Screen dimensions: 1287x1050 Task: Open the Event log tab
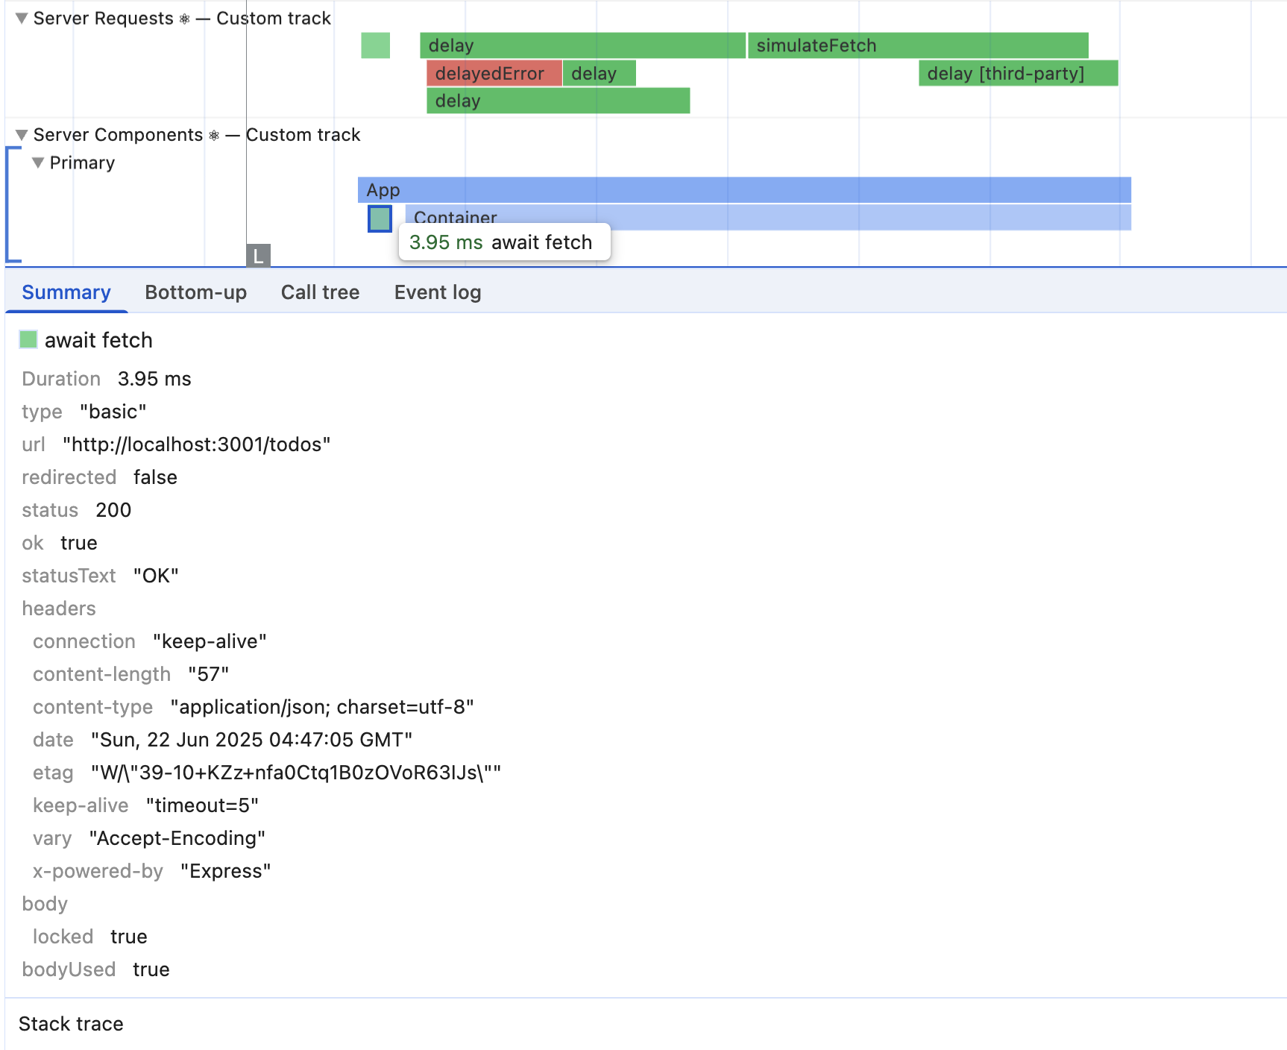coord(437,292)
